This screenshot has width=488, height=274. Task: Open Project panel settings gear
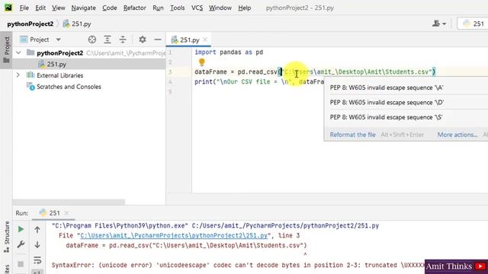(x=143, y=40)
